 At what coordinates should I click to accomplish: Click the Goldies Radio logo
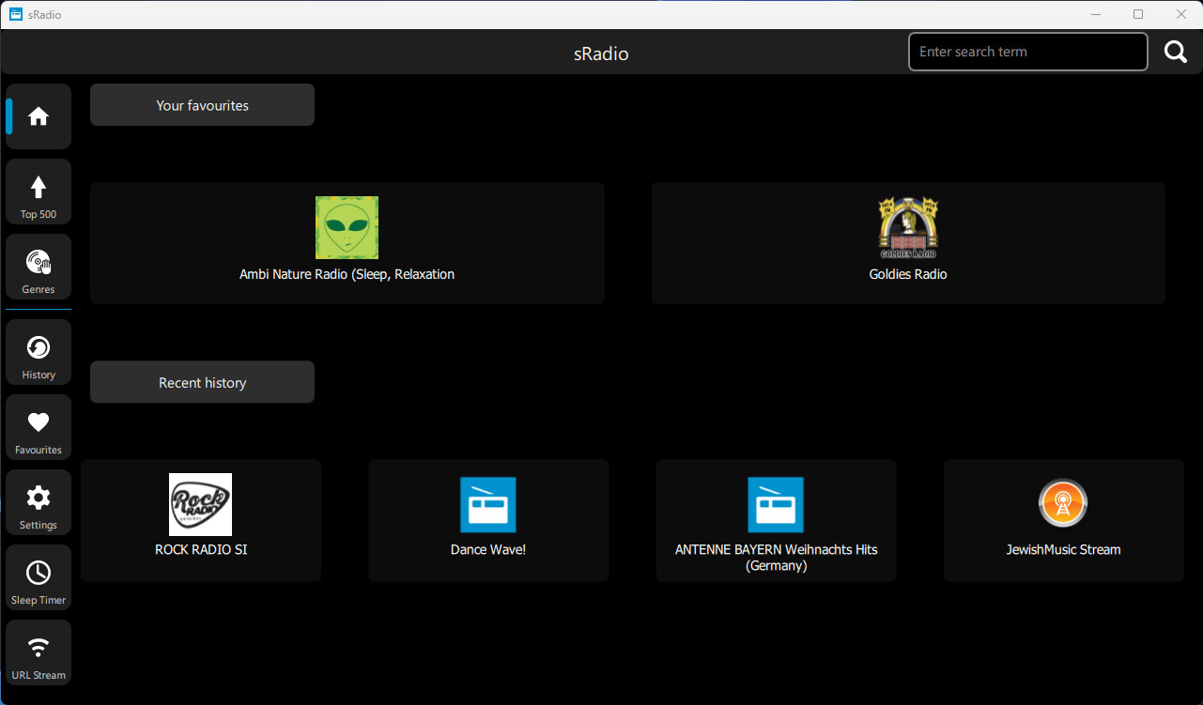point(908,227)
